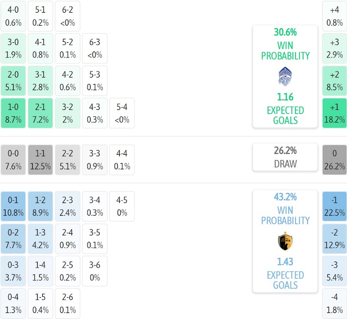Click the 0-4 score cell
This screenshot has height=319, width=347.
(13, 304)
